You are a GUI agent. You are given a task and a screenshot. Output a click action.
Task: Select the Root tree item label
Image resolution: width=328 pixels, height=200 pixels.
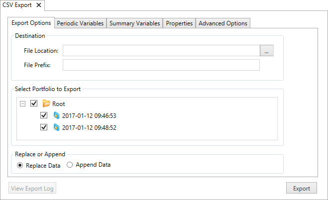pyautogui.click(x=59, y=104)
